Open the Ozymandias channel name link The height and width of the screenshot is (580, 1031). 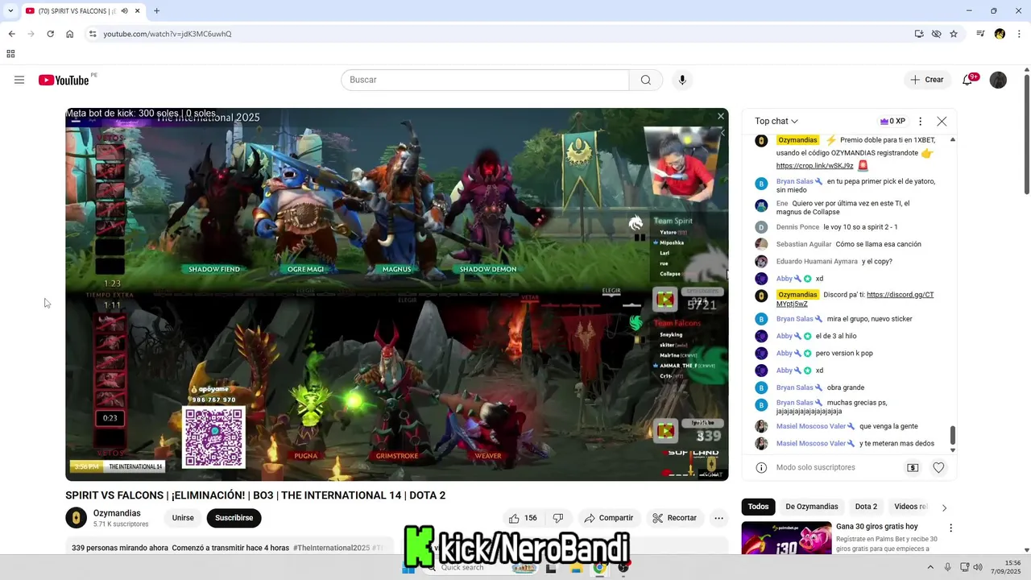tap(117, 513)
